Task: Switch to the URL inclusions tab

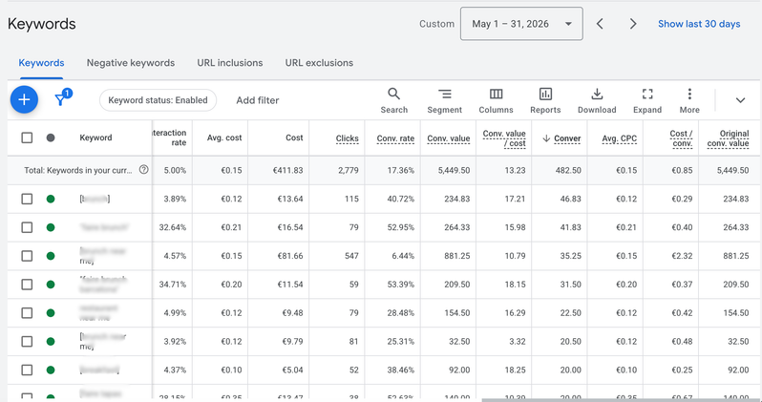Action: pos(230,63)
